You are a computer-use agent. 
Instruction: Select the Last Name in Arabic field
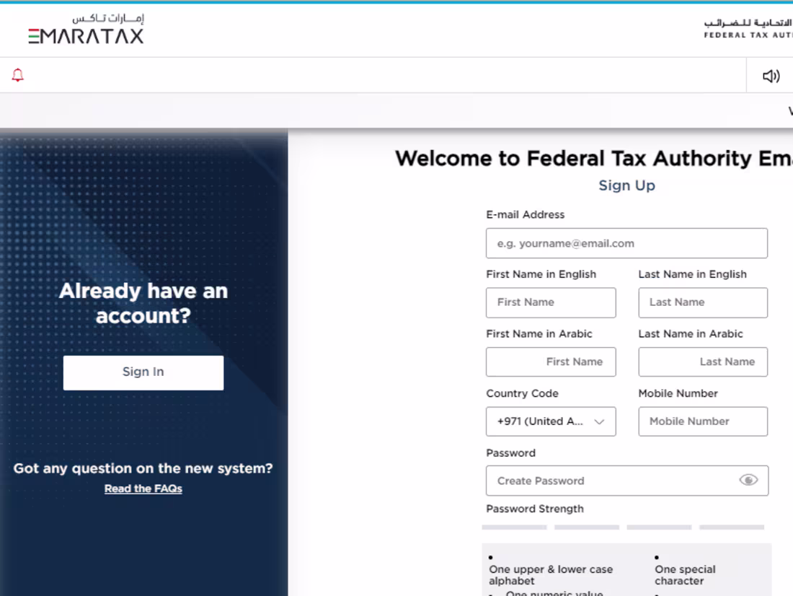pyautogui.click(x=703, y=361)
